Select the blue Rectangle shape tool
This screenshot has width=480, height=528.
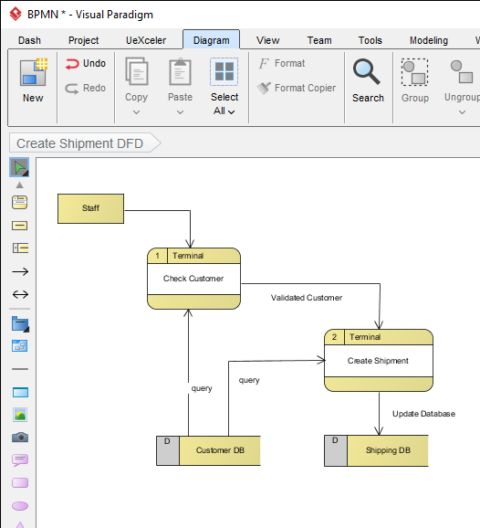pos(20,393)
